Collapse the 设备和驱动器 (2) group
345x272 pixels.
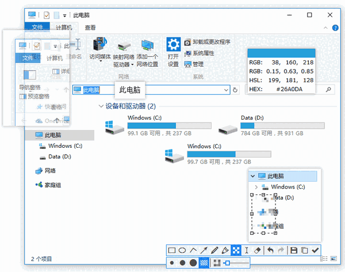pyautogui.click(x=101, y=106)
